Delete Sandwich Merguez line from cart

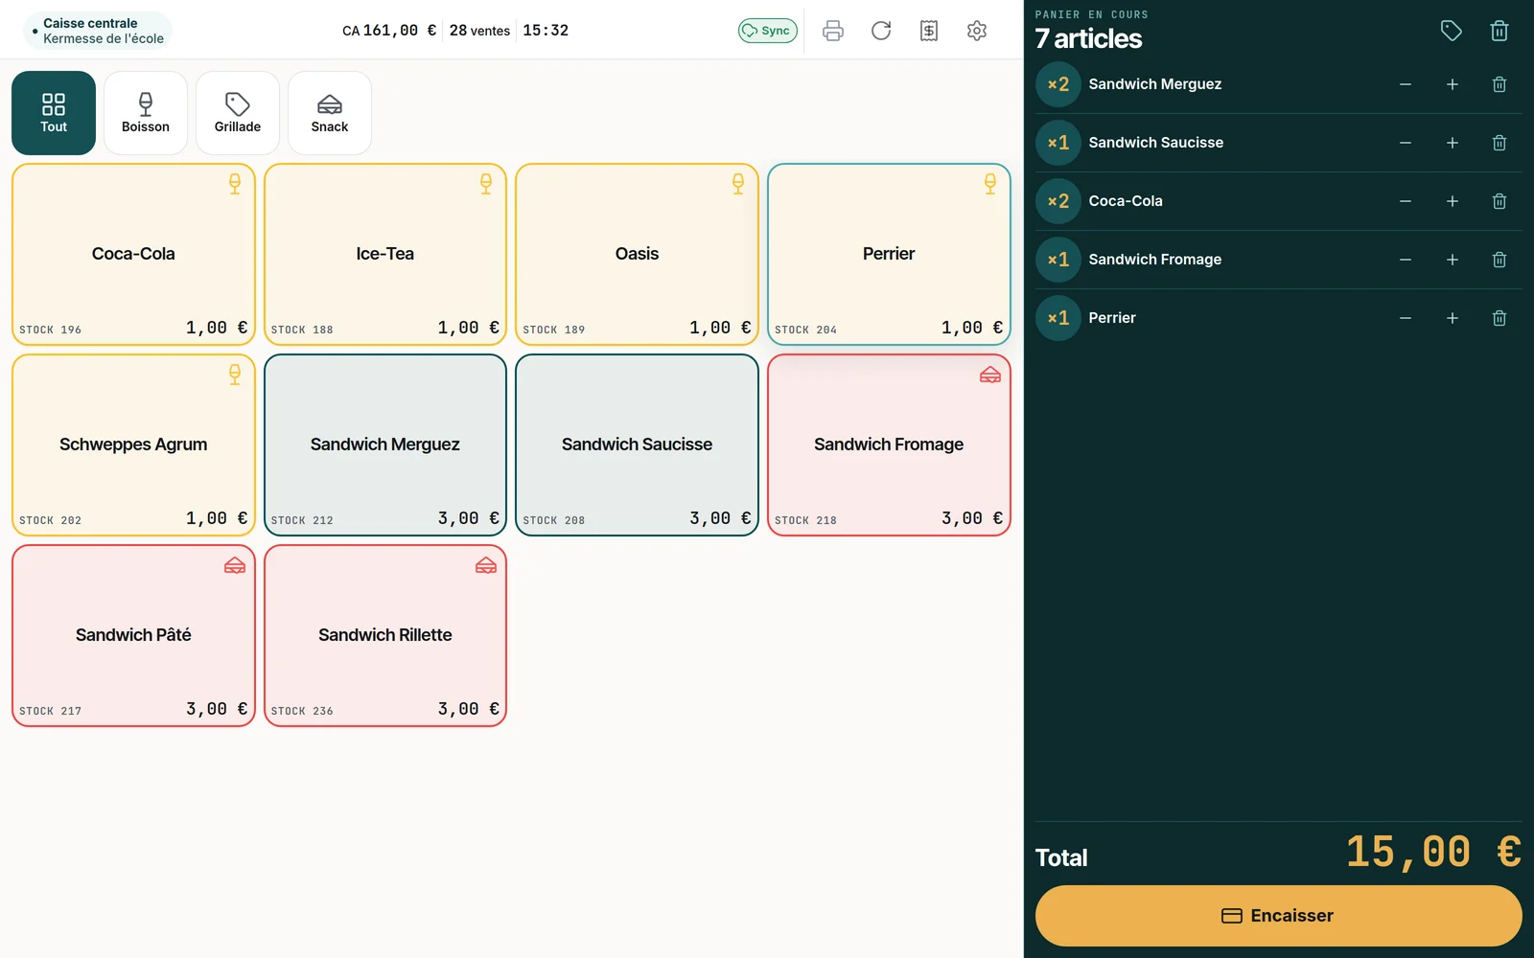click(1499, 84)
